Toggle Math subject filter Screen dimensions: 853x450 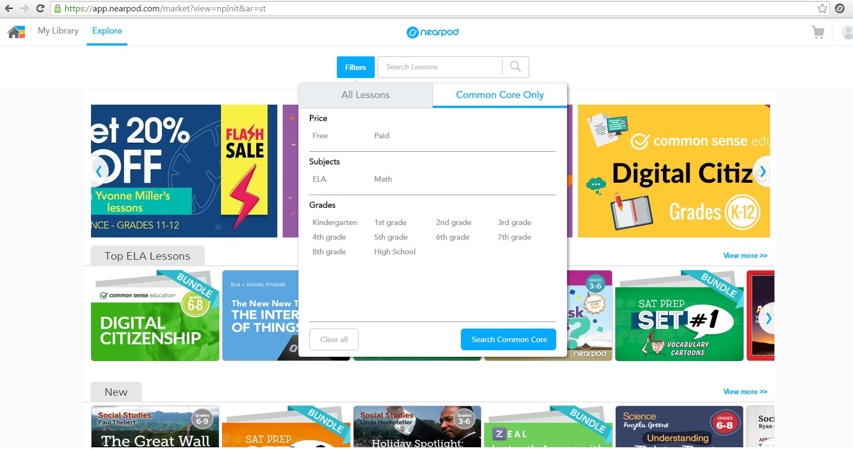pyautogui.click(x=383, y=179)
